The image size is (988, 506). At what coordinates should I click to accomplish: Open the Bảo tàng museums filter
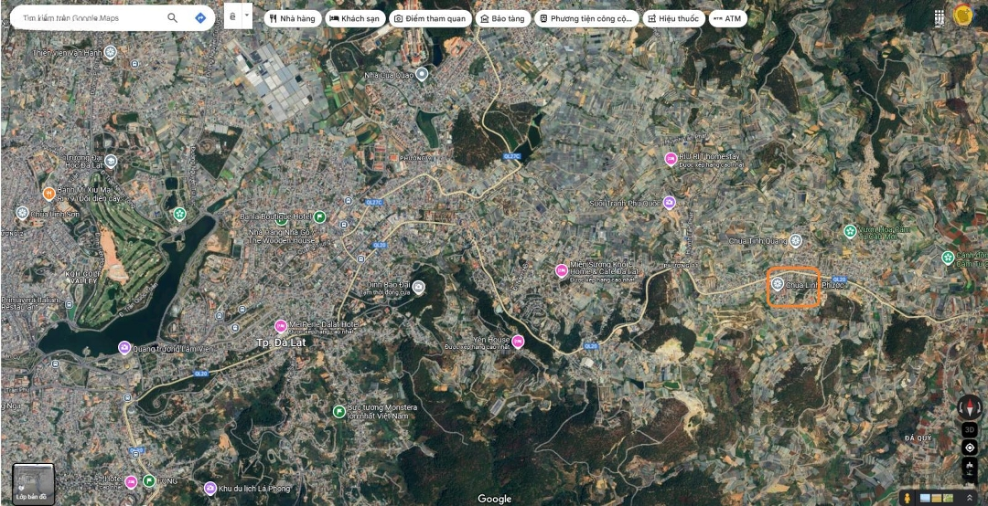[x=503, y=18]
